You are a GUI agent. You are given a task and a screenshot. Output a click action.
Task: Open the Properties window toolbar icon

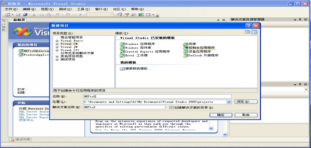pyautogui.click(x=127, y=15)
